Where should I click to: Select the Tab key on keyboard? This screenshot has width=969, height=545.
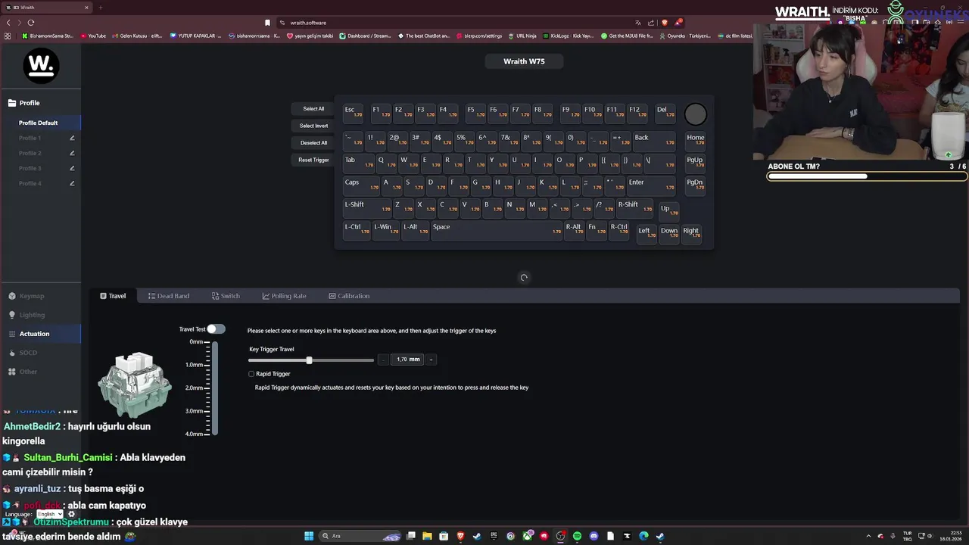(359, 163)
